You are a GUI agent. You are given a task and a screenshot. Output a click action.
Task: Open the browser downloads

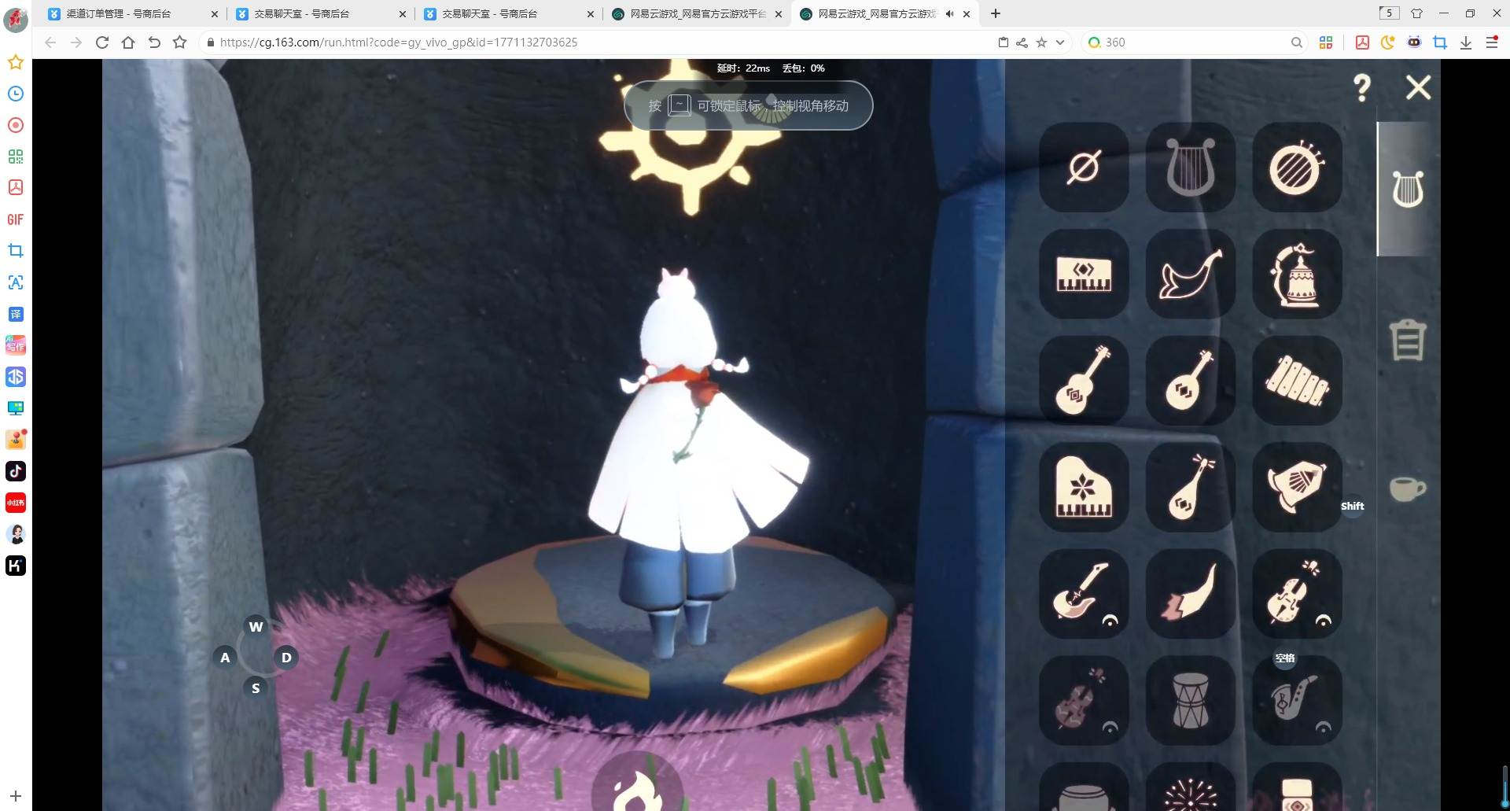click(x=1466, y=42)
